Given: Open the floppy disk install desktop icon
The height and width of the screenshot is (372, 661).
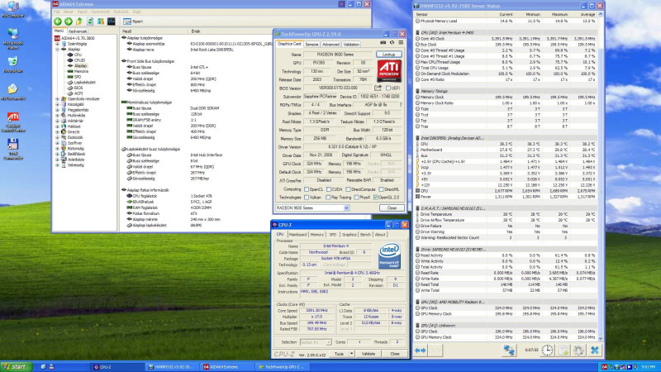Looking at the screenshot, I should click(x=13, y=149).
